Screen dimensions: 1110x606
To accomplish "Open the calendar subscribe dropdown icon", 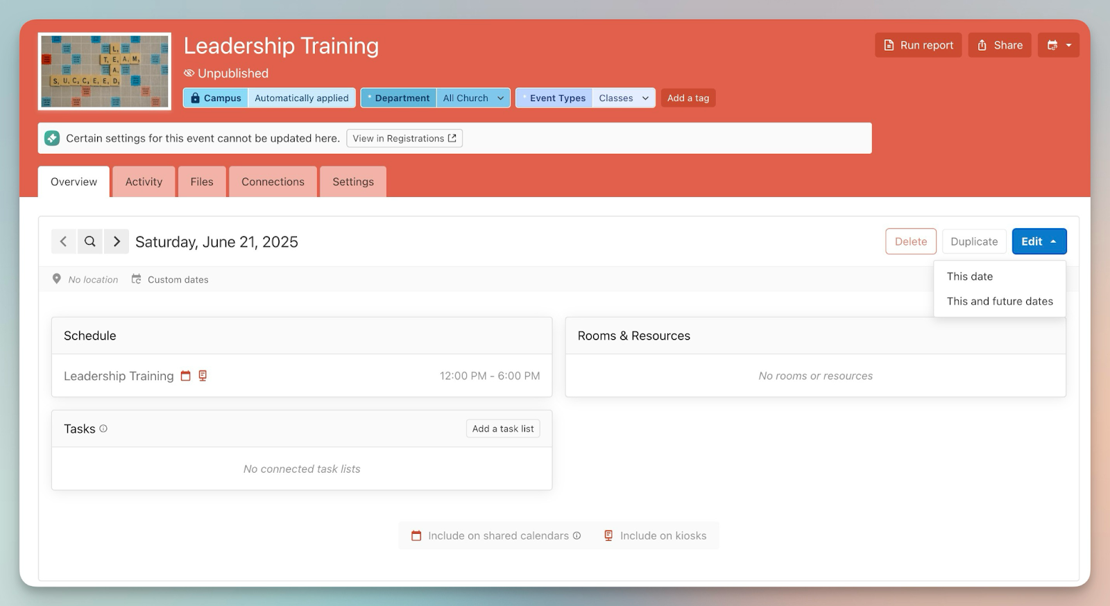I will pos(1058,45).
